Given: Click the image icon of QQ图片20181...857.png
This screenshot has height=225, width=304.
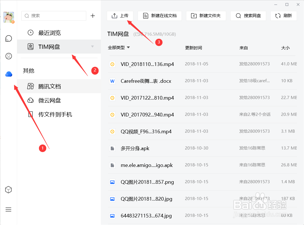Looking at the screenshot, I should tap(112, 182).
